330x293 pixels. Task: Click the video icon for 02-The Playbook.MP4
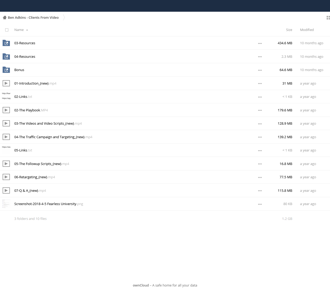pos(6,110)
